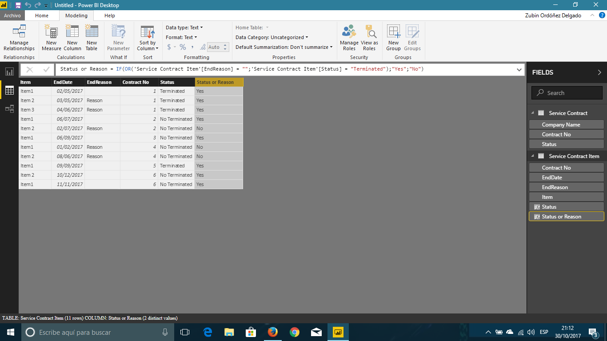The image size is (607, 341).
Task: Create a New Measure
Action: click(x=52, y=38)
